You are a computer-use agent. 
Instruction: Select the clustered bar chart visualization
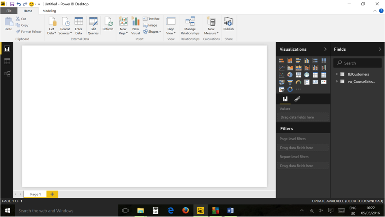pyautogui.click(x=298, y=60)
